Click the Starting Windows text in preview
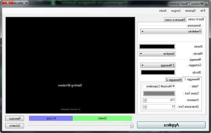The image size is (211, 133). pyautogui.click(x=70, y=85)
